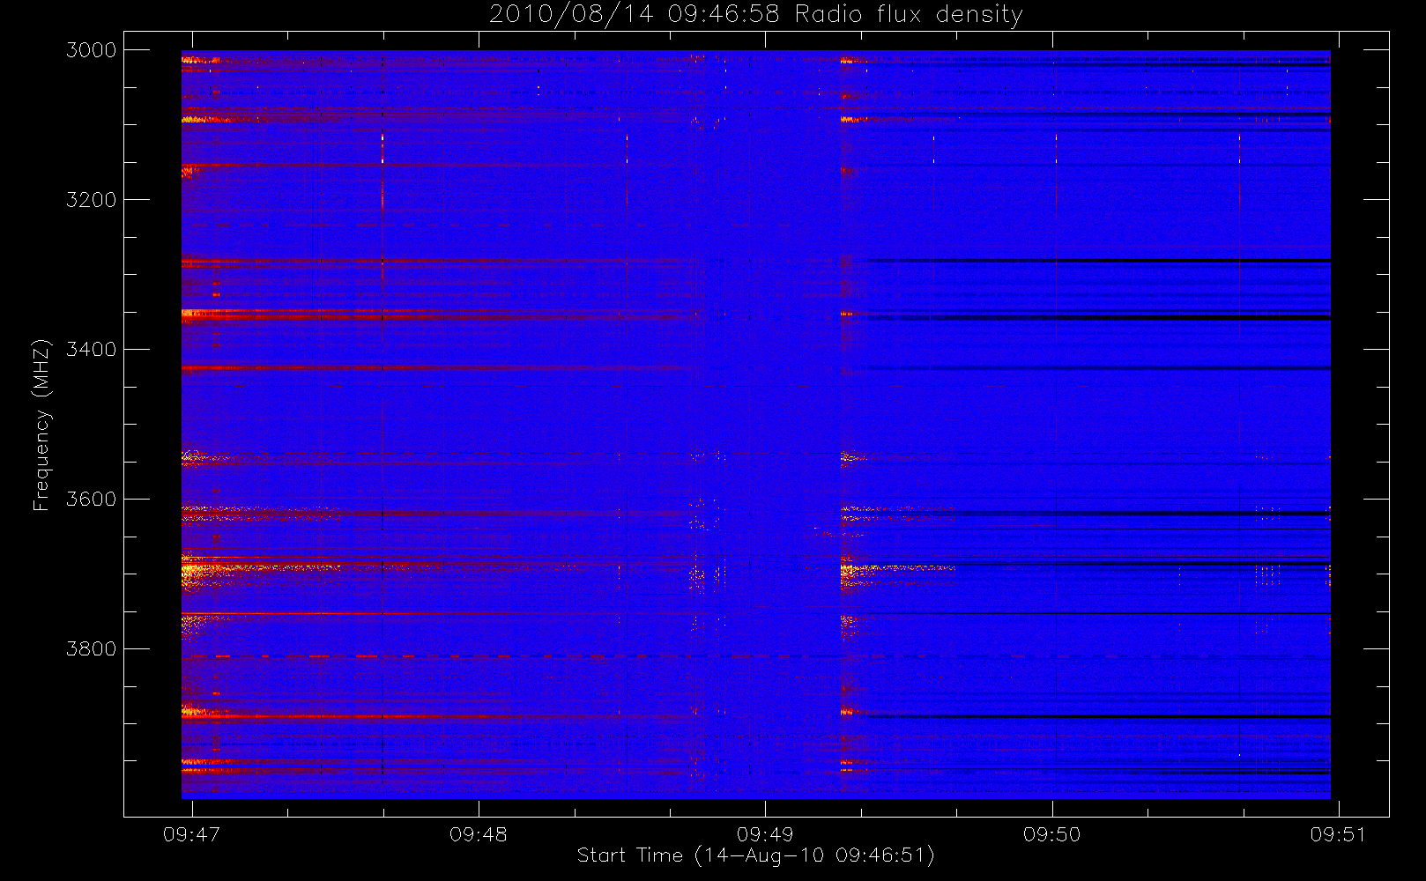Select the 3400 frequency tick label
Screen dimensions: 1426x881
click(x=92, y=350)
